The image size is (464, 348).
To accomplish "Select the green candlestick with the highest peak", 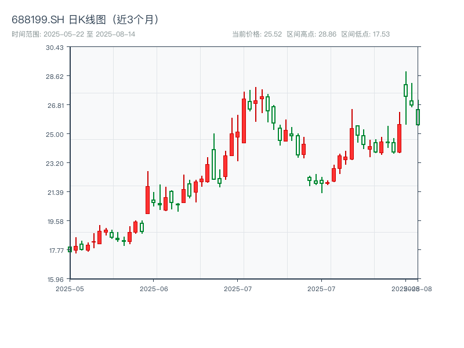I will pos(406,90).
